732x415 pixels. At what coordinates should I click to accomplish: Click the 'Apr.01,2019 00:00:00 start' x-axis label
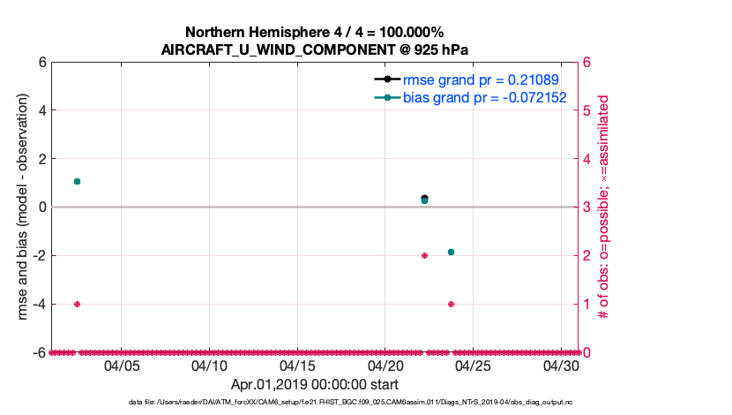(314, 385)
